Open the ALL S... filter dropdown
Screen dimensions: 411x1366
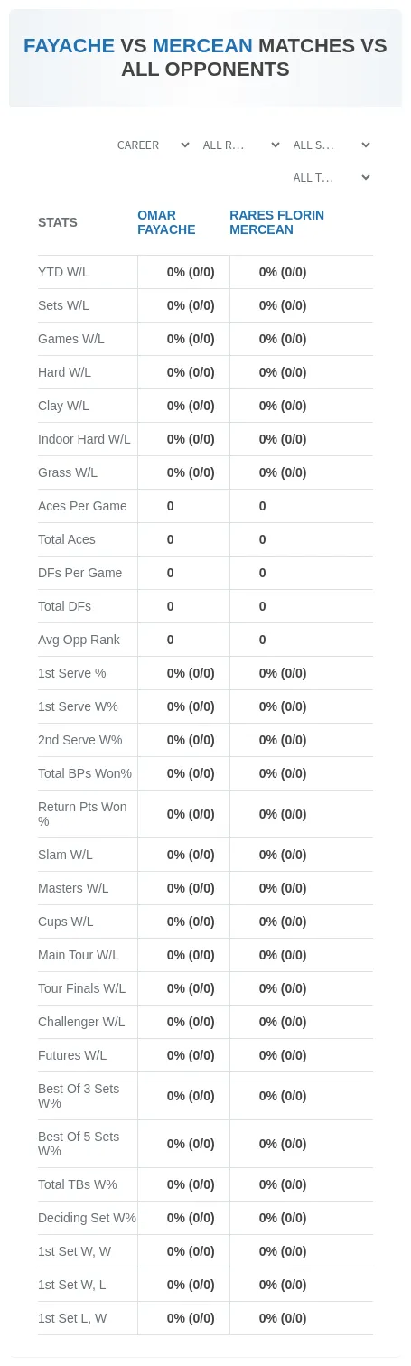331,145
